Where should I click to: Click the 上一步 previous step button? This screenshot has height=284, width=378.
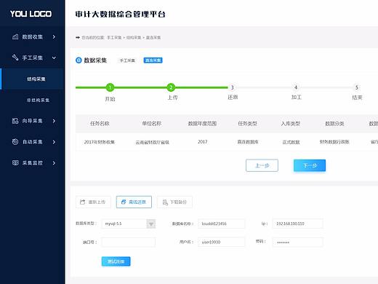(x=262, y=165)
